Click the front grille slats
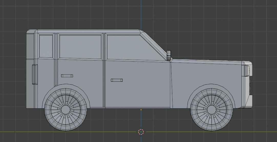The width and height of the screenshot is (277, 142). tap(250, 85)
